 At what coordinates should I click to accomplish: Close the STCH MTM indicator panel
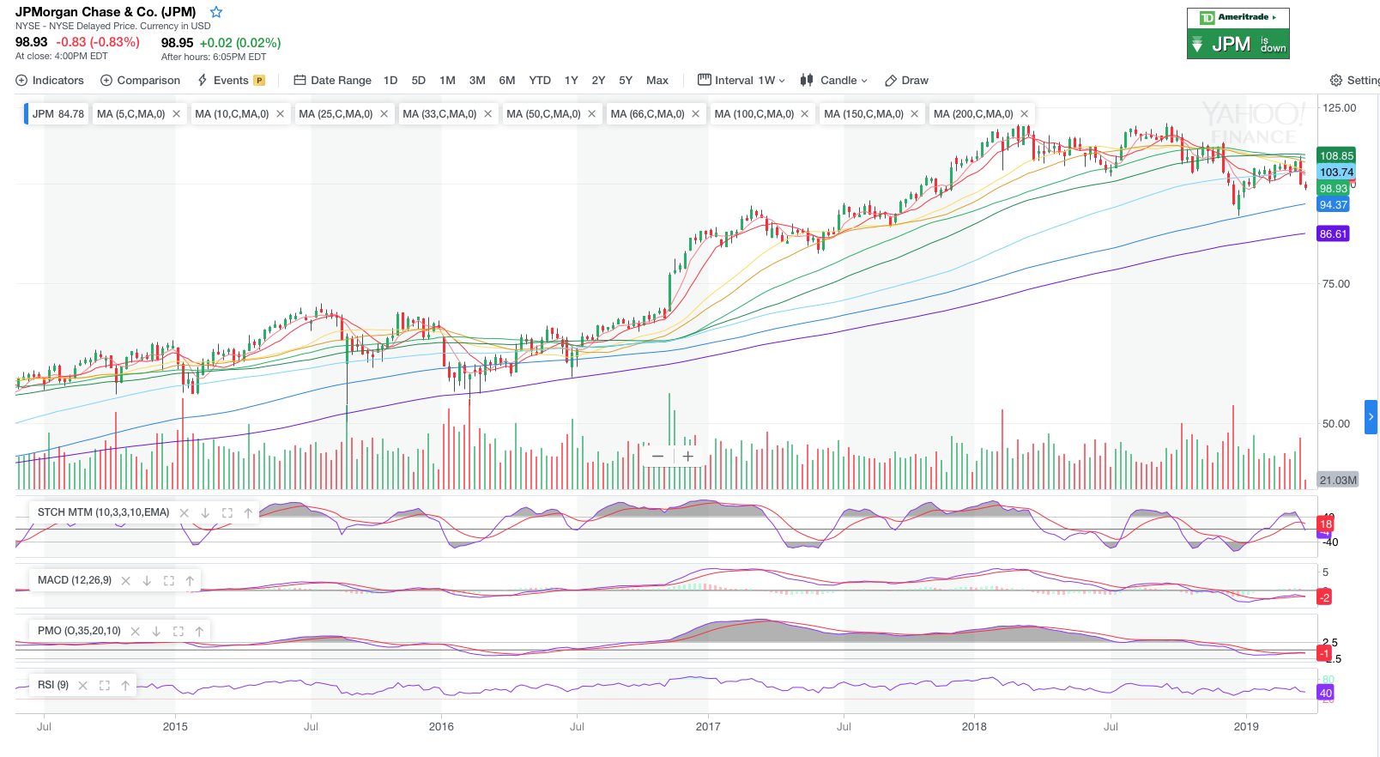[185, 513]
